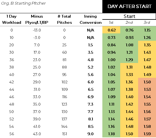
Task: Click the 3rd column header
Action: tap(147, 23)
